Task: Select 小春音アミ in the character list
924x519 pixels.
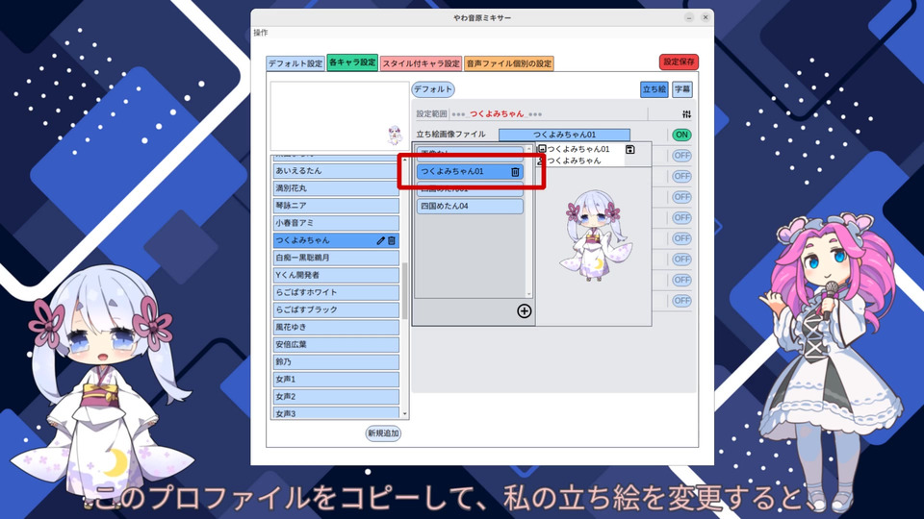Action: pyautogui.click(x=336, y=223)
